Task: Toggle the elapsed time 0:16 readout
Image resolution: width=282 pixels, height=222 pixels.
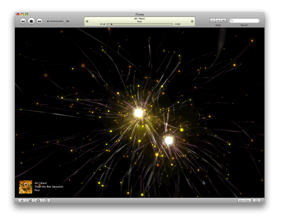Action: click(103, 24)
